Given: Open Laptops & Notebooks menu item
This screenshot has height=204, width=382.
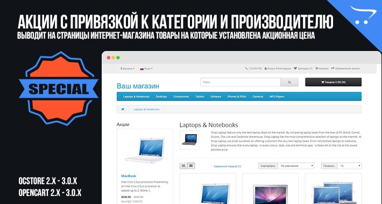Looking at the screenshot, I should [x=136, y=97].
